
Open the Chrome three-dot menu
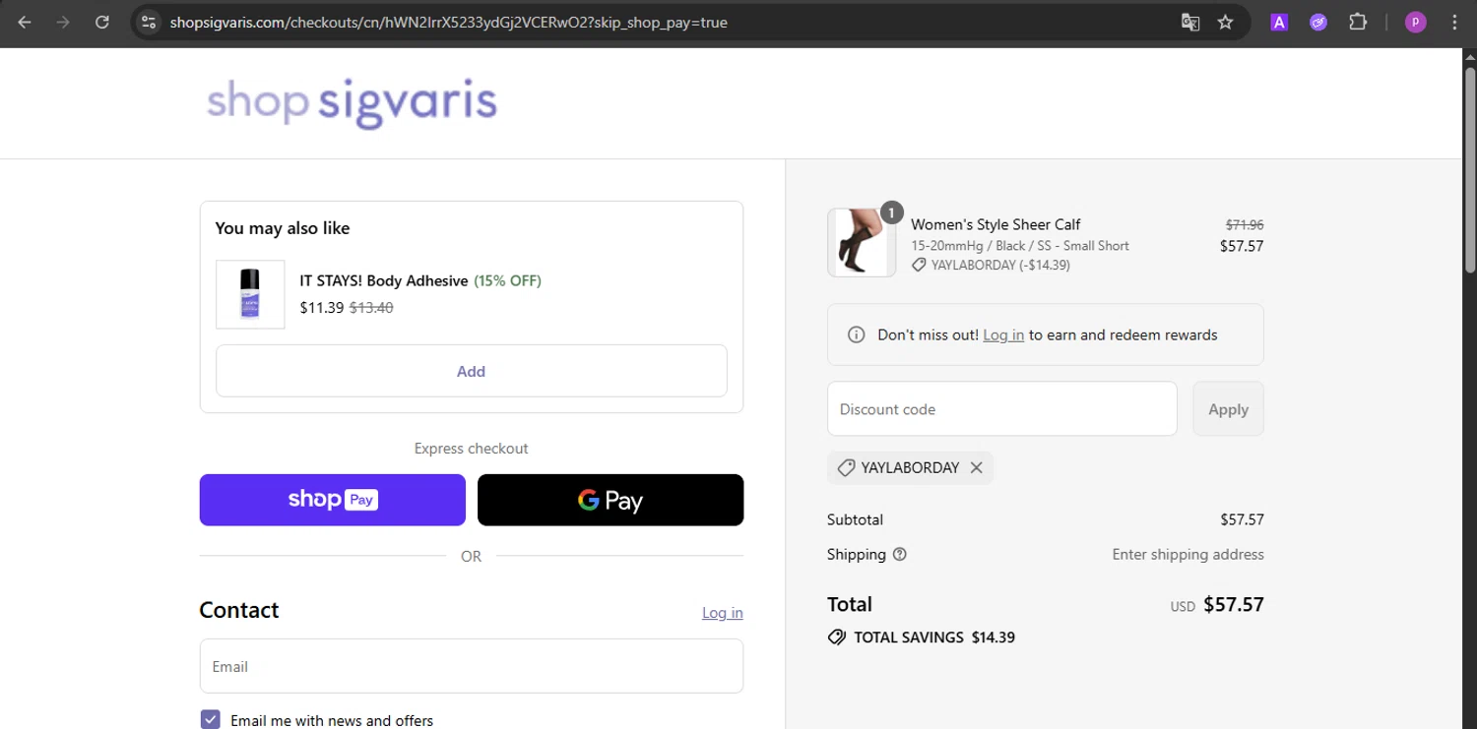click(1454, 22)
